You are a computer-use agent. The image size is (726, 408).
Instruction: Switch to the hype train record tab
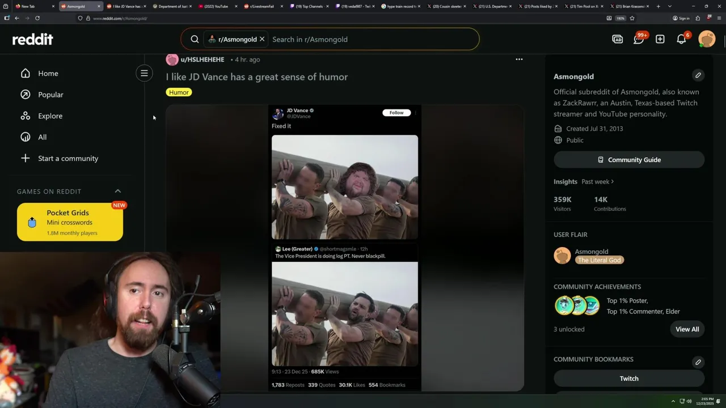[402, 6]
